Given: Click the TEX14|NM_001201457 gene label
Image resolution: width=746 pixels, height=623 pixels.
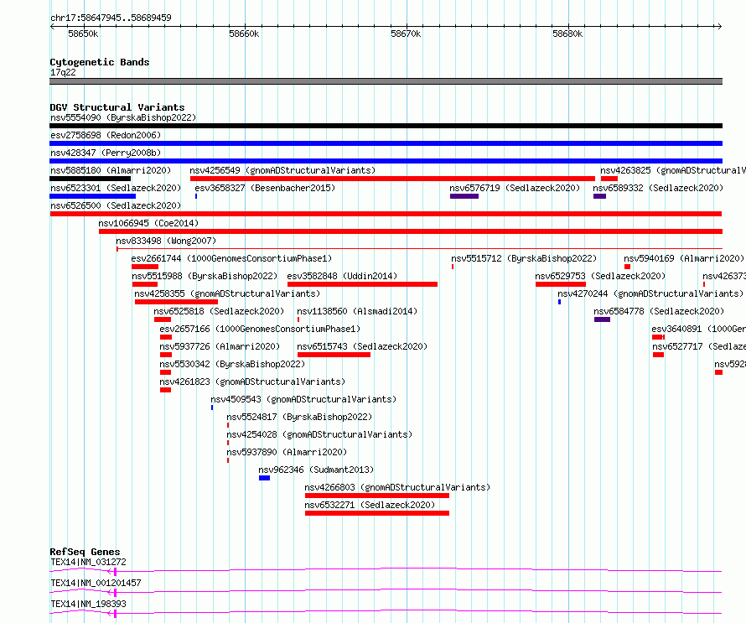Looking at the screenshot, I should tap(96, 583).
